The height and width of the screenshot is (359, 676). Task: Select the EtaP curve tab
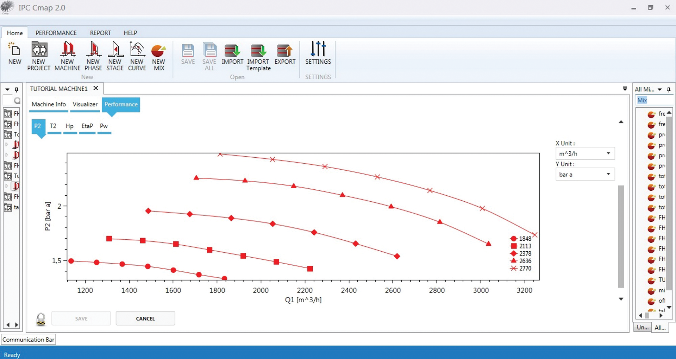[87, 126]
